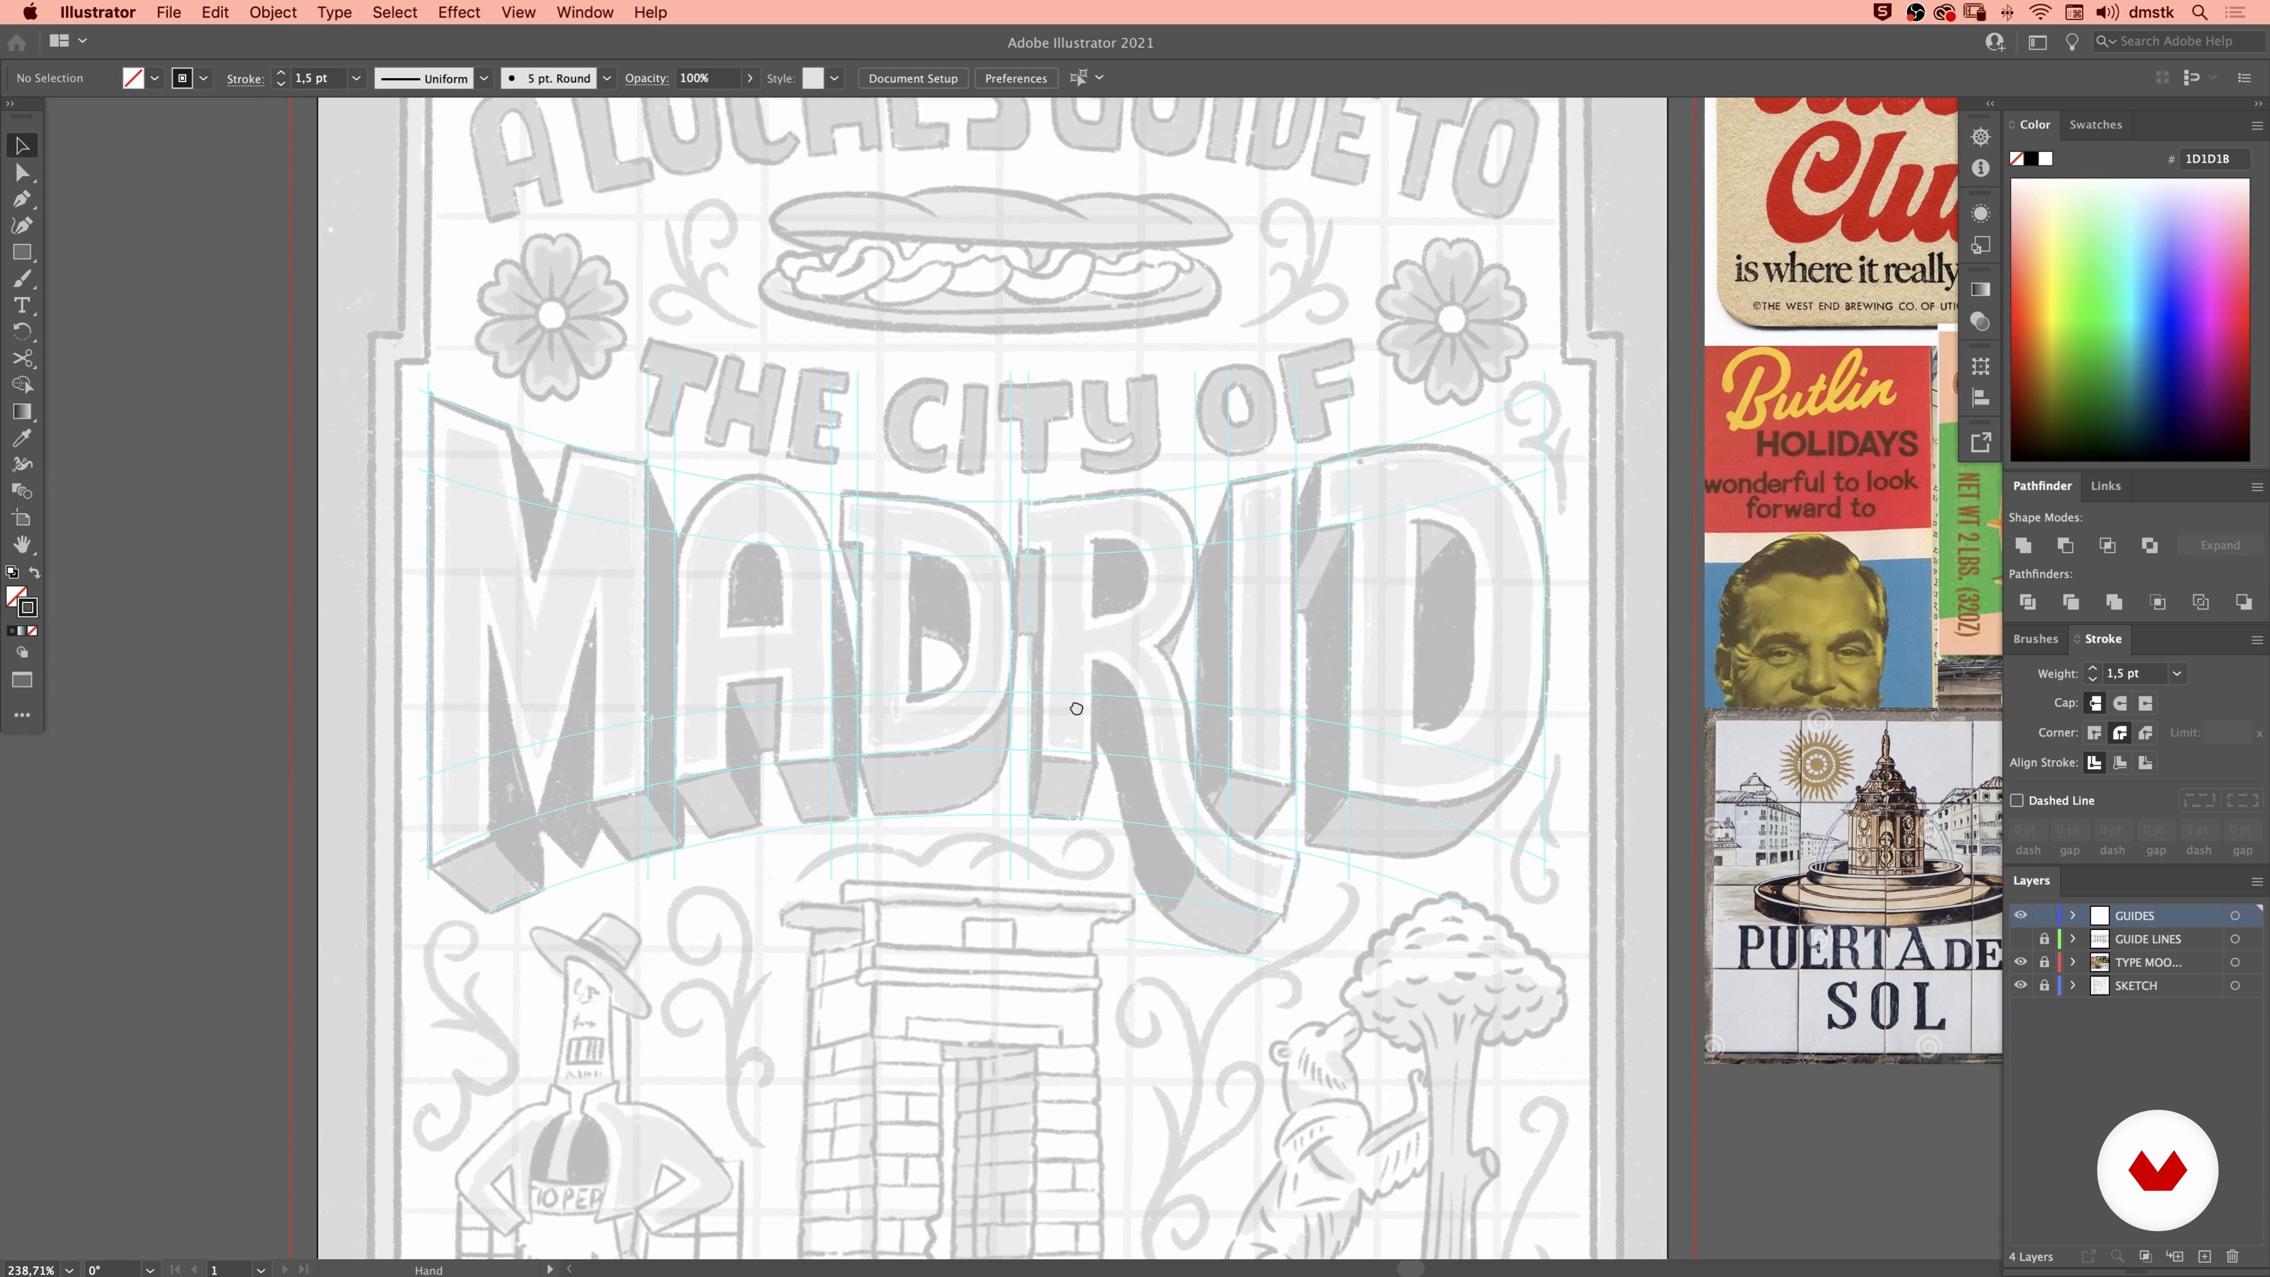Click the Divide pathfinder icon
2270x1277 pixels.
2028,602
